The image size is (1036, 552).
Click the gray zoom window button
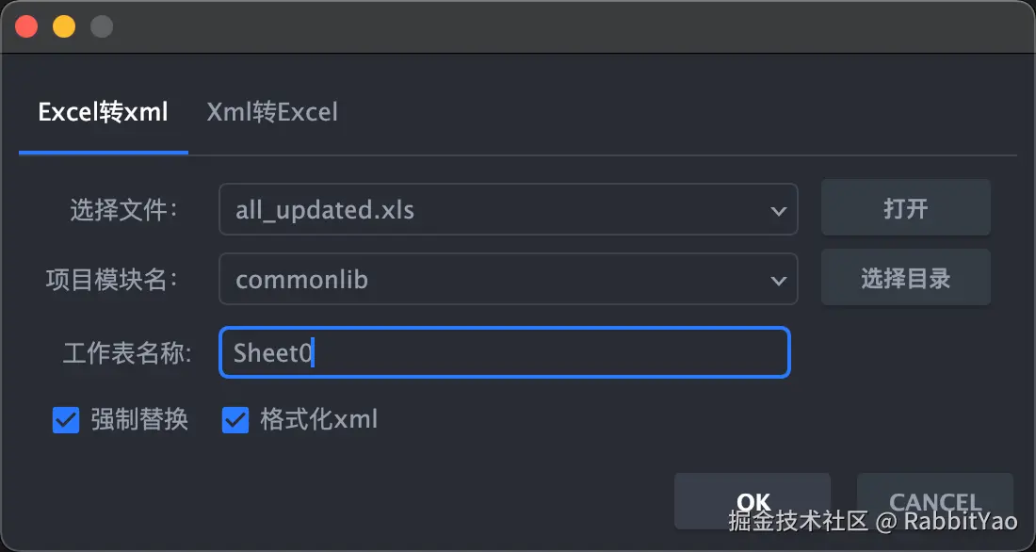pyautogui.click(x=102, y=26)
